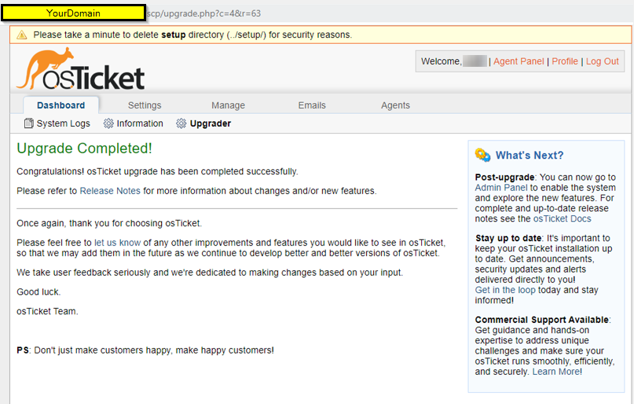
Task: Open the Release Notes link
Action: click(110, 191)
